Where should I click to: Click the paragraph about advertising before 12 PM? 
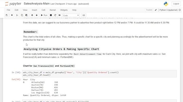click(96, 23)
